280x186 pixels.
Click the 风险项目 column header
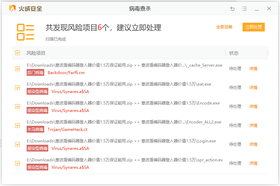(36, 53)
